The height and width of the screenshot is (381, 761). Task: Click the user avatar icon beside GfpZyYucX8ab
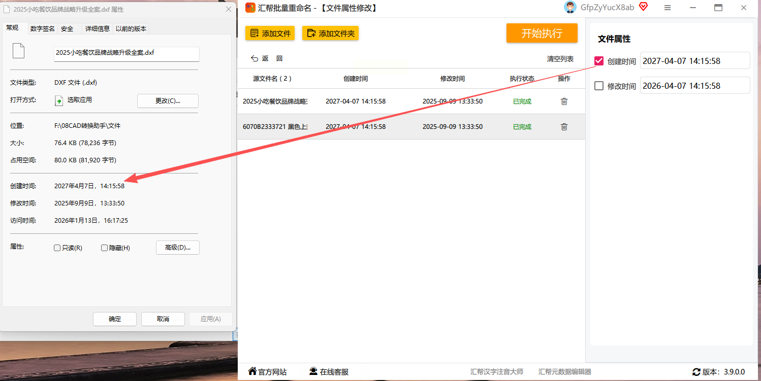coord(570,7)
